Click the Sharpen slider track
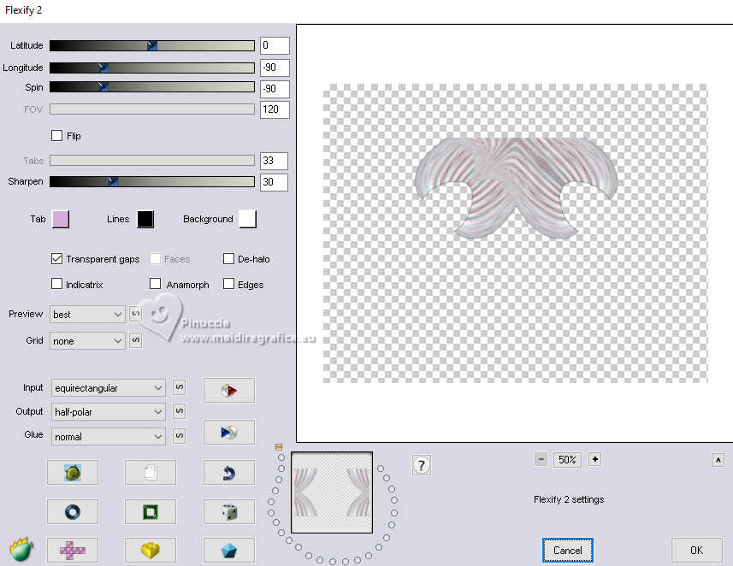Screen dimensions: 733x566 pos(152,181)
